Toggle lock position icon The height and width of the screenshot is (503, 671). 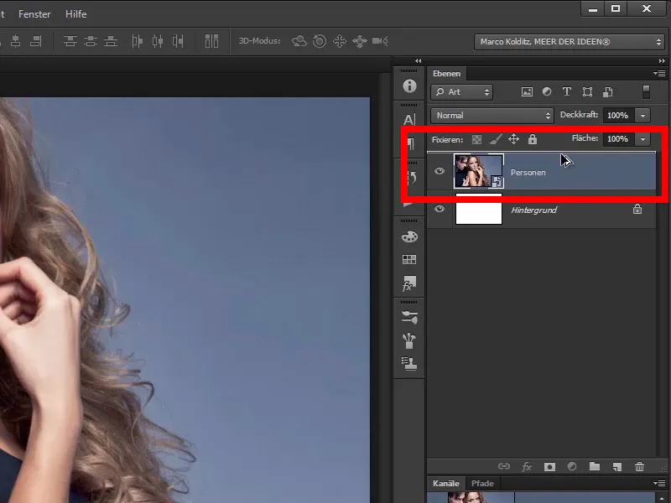point(513,139)
